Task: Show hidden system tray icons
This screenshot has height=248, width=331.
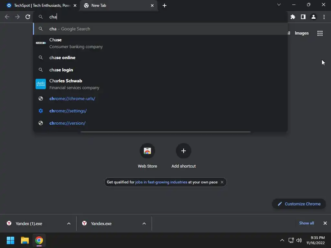Action: (x=282, y=240)
